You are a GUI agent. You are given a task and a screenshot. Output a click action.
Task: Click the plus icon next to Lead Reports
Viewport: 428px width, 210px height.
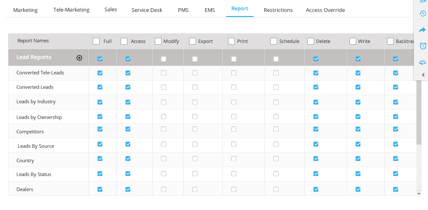click(x=79, y=58)
